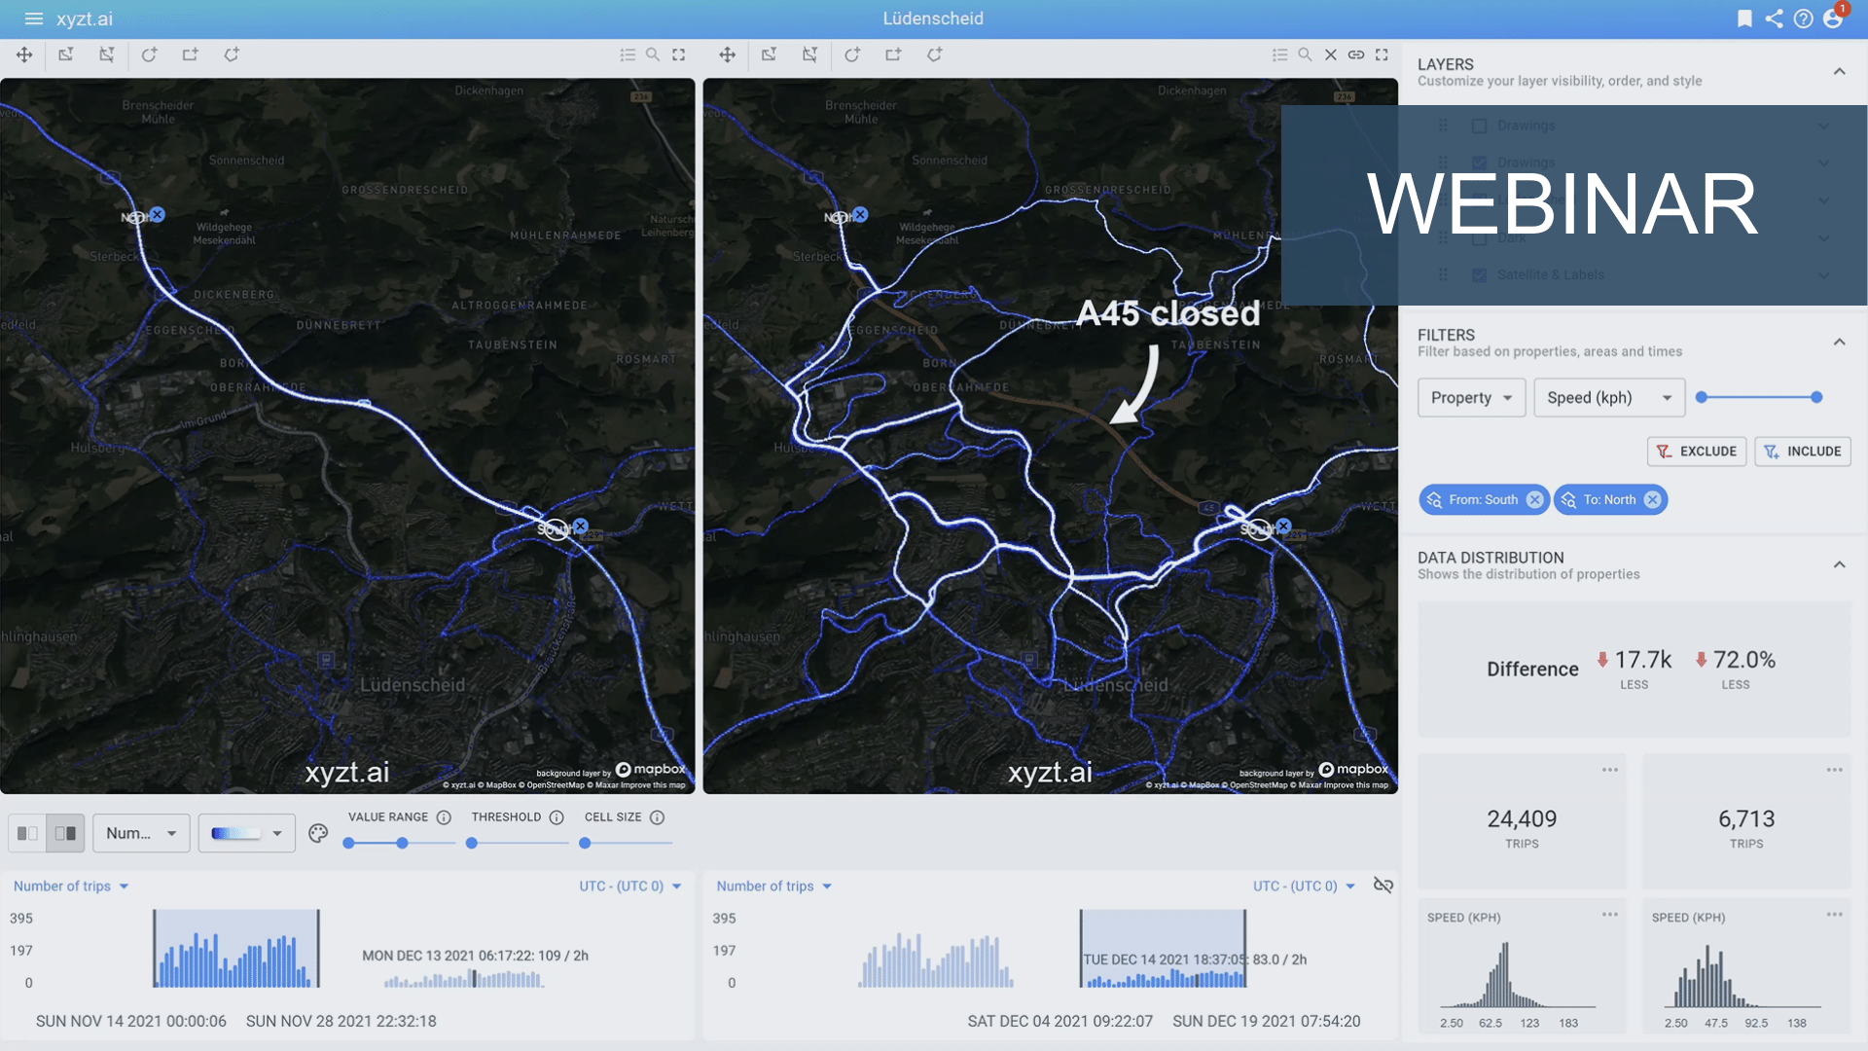
Task: Click link-maps icon on right map toolbar
Action: click(1355, 54)
